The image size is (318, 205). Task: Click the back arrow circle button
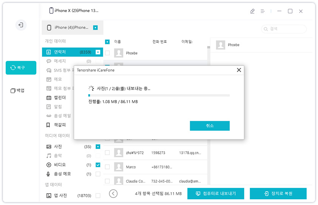113,194
